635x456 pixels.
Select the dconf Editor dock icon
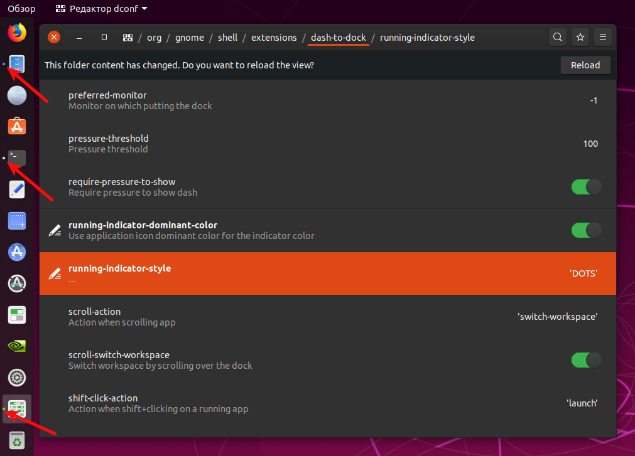(x=17, y=409)
